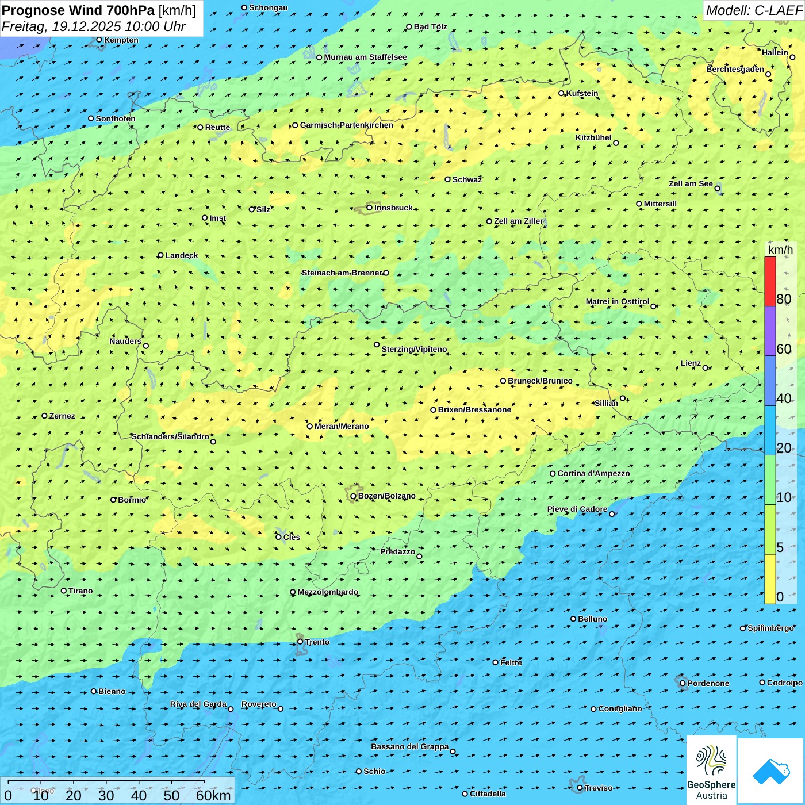Select the Meran/Merano city marker
This screenshot has height=805, width=805.
(309, 426)
